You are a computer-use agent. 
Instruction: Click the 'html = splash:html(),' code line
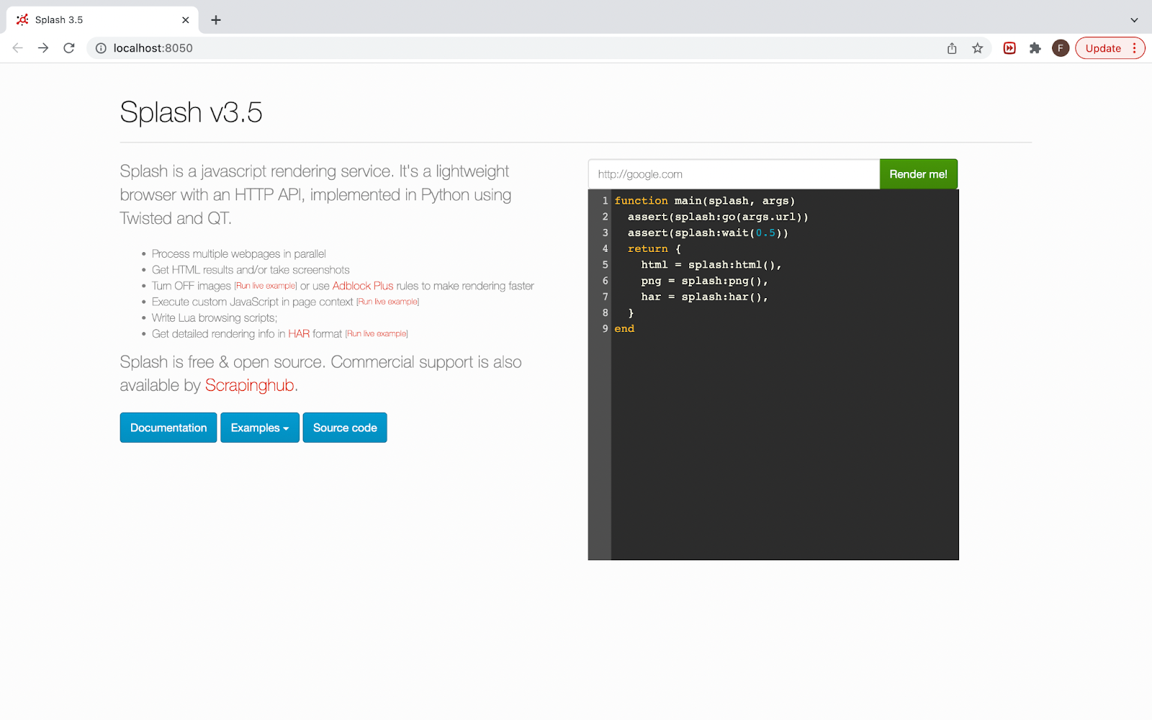[711, 265]
